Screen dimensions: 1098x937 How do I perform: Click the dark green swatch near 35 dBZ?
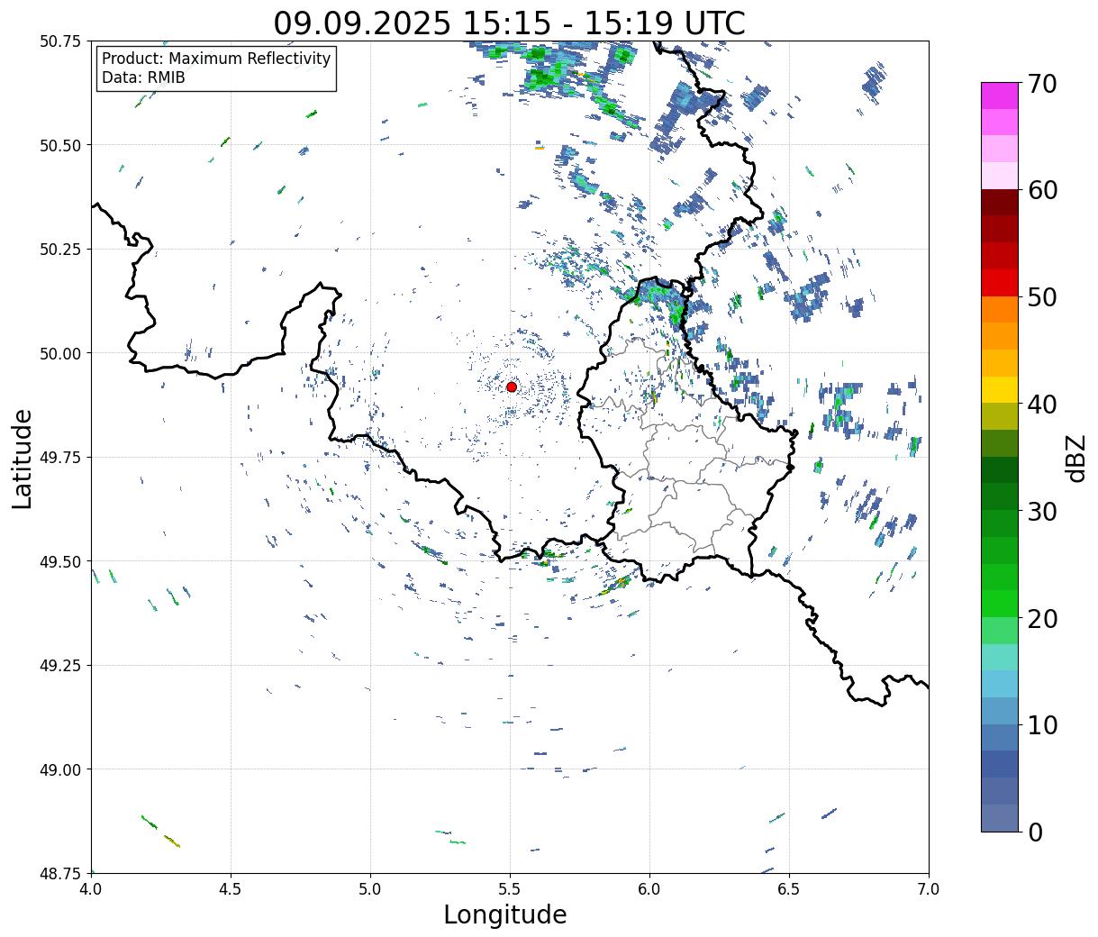pos(1000,469)
